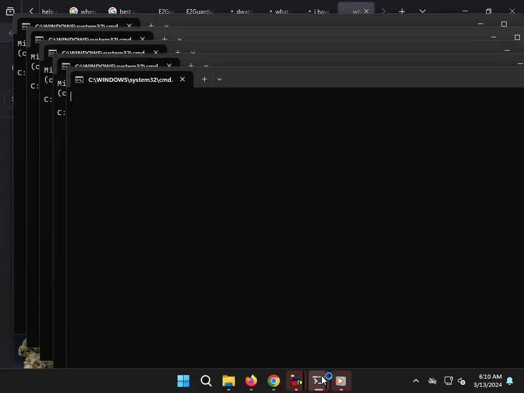The height and width of the screenshot is (393, 524).
Task: Add a tab in the second-from-front terminal
Action: pos(191,65)
